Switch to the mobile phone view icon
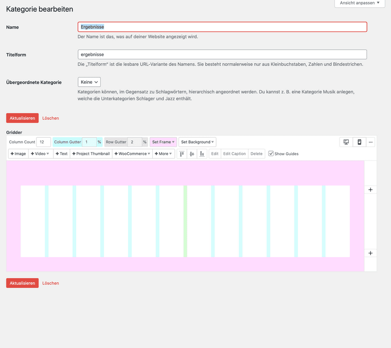This screenshot has width=391, height=348. click(360, 142)
